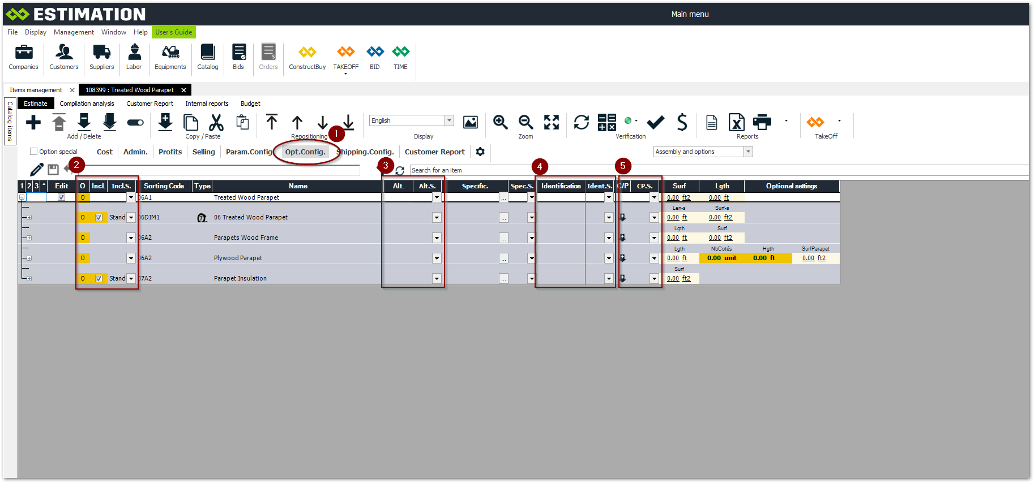Screen dimensions: 1034x483
Task: Open the Catalog book icon
Action: point(207,53)
